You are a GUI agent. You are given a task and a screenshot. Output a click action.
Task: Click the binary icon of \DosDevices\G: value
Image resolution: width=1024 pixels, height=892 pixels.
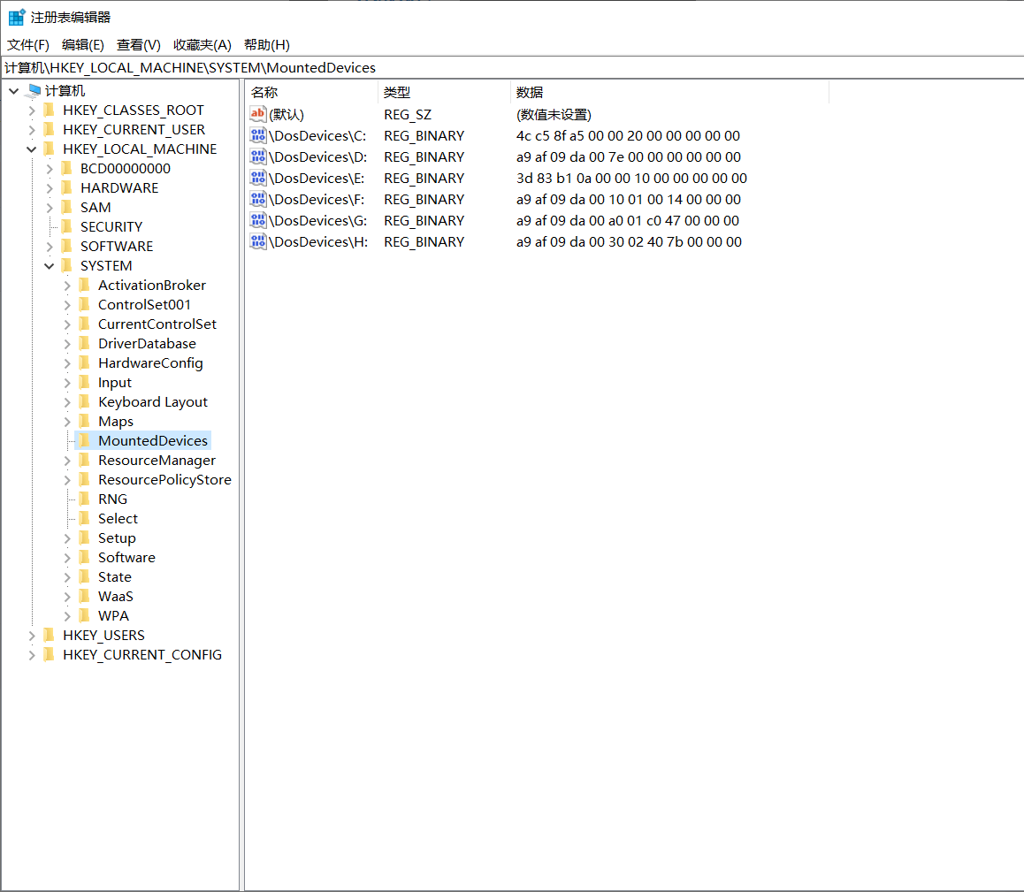click(258, 221)
